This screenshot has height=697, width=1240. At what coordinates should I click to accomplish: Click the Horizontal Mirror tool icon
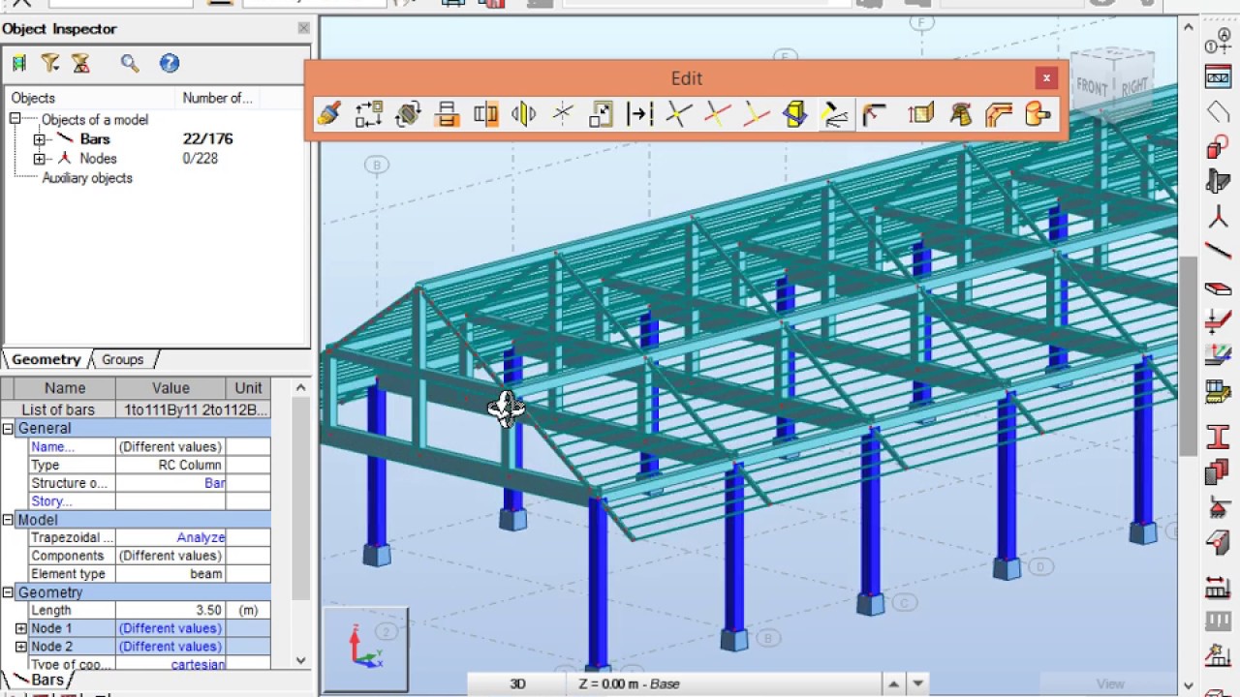(485, 114)
